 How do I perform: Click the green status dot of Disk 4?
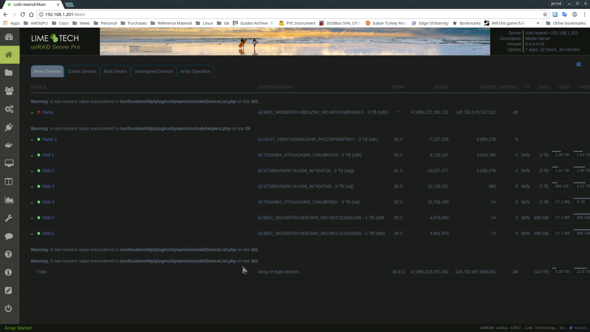pyautogui.click(x=38, y=202)
